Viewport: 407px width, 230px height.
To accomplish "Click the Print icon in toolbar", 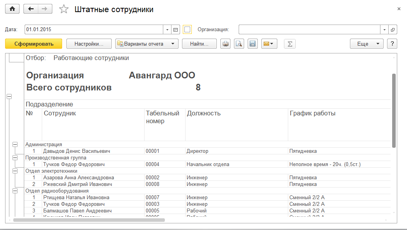I will pyautogui.click(x=225, y=44).
